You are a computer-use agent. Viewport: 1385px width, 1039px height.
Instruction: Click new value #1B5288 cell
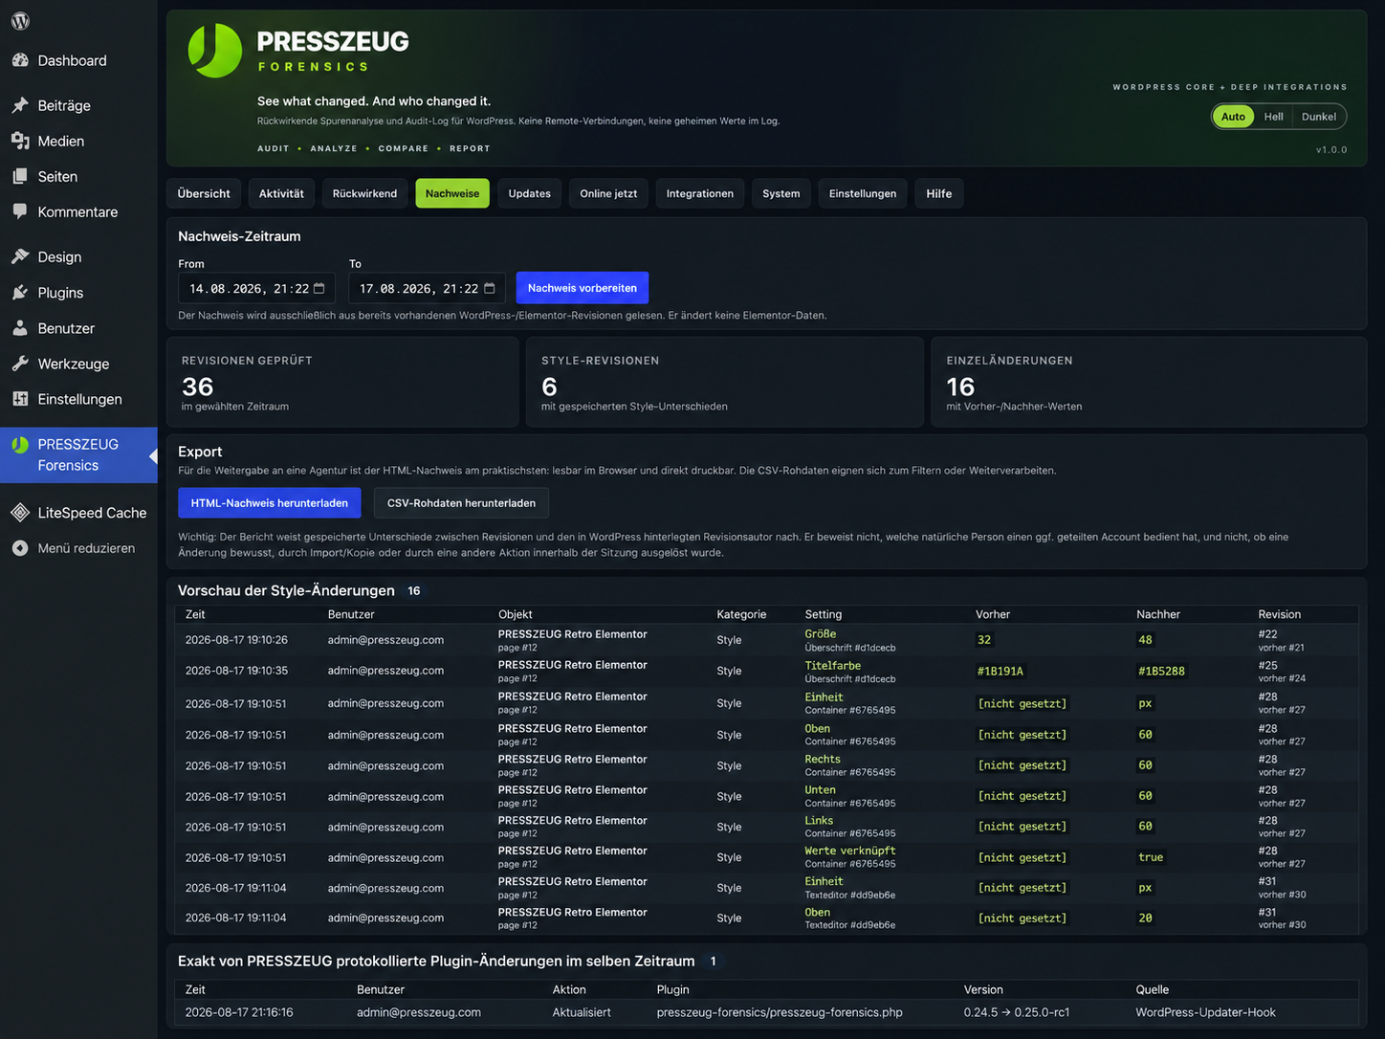tap(1161, 672)
